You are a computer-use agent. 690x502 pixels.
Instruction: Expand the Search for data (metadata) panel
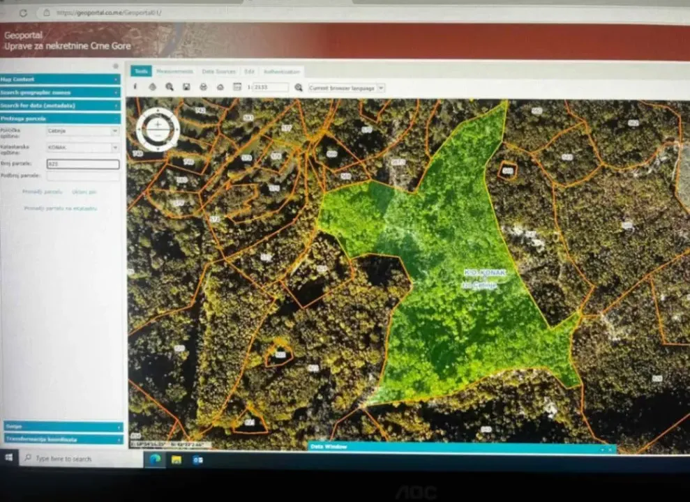[x=60, y=105]
